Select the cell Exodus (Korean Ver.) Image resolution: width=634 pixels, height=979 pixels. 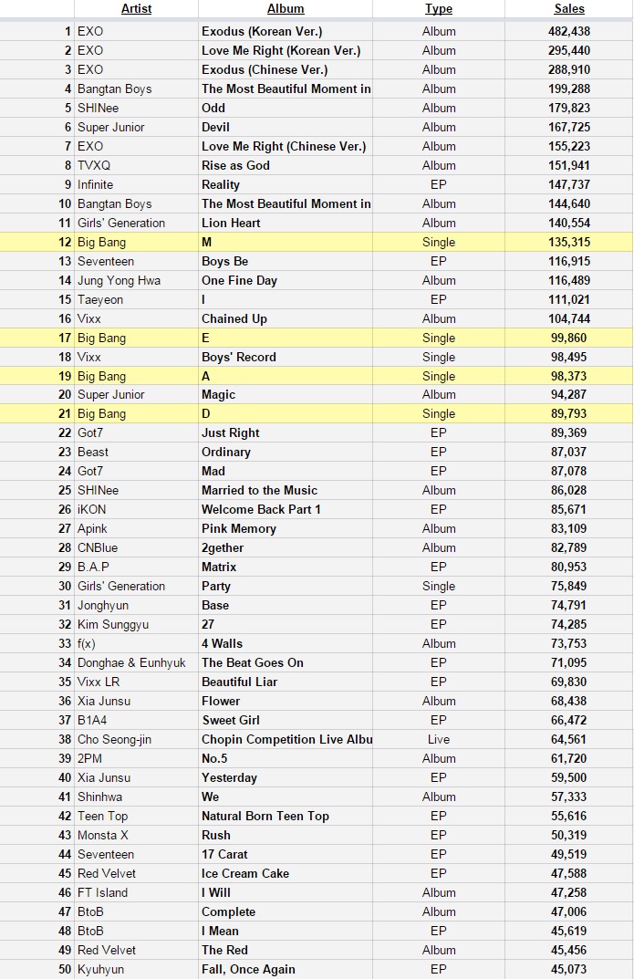(x=286, y=31)
